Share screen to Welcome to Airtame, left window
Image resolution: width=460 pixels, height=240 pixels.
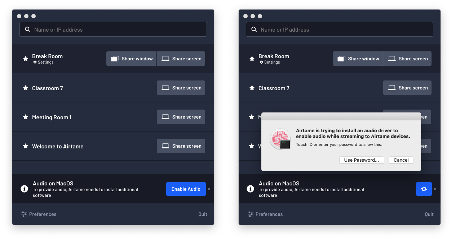(x=181, y=146)
